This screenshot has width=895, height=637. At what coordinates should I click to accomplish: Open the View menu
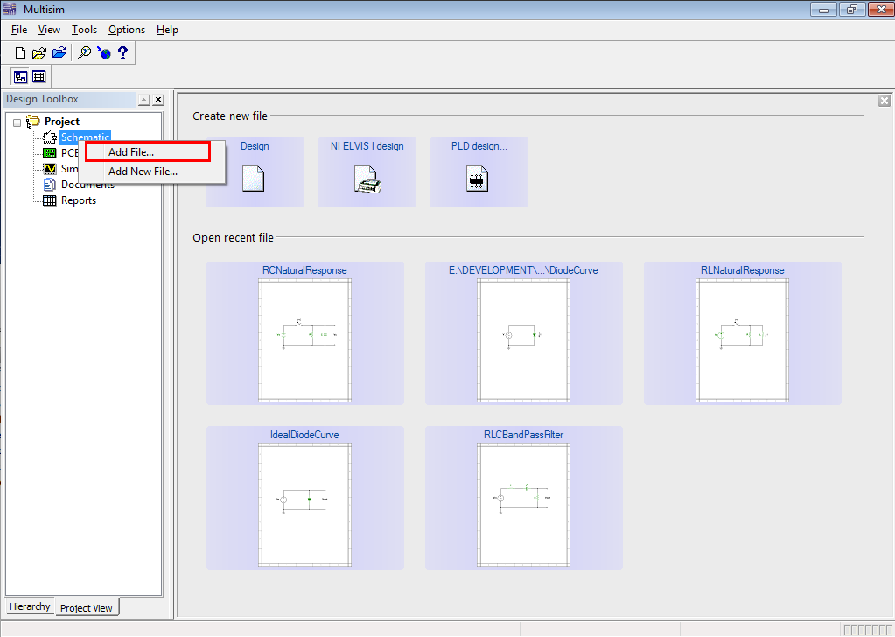point(49,30)
